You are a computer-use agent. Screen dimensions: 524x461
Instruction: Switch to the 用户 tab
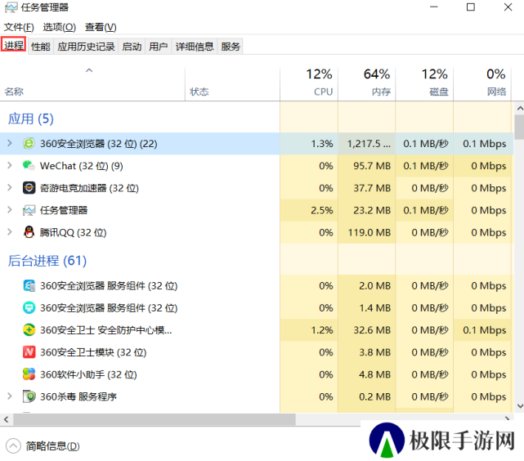158,47
